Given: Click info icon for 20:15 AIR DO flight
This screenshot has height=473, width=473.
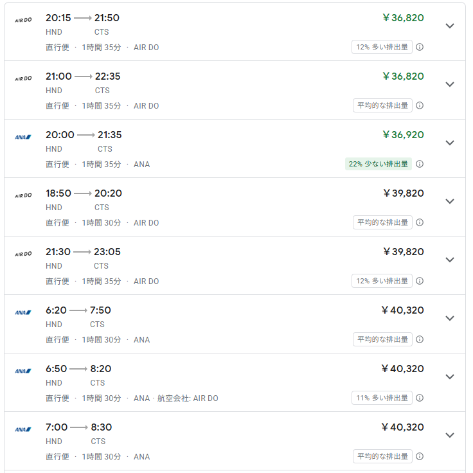Looking at the screenshot, I should (420, 47).
